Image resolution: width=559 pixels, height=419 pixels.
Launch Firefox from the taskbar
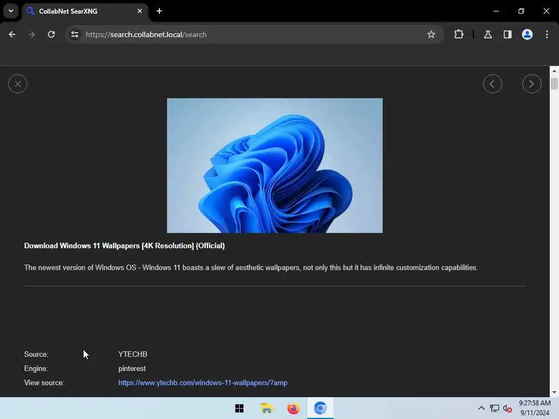pos(293,408)
